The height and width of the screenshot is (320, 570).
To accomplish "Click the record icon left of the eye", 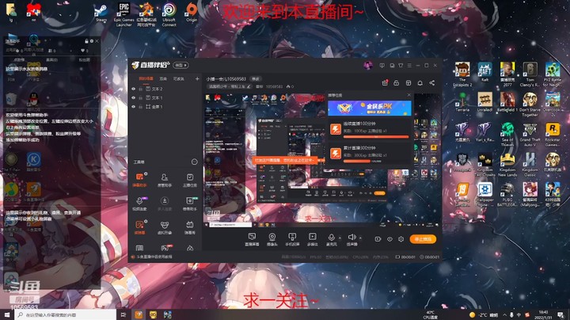I will (378, 239).
